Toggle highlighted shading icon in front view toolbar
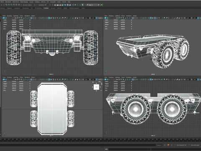Screen dimensions: 201x151 coord(49,18)
